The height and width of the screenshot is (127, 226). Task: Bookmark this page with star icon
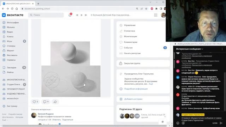(146, 8)
